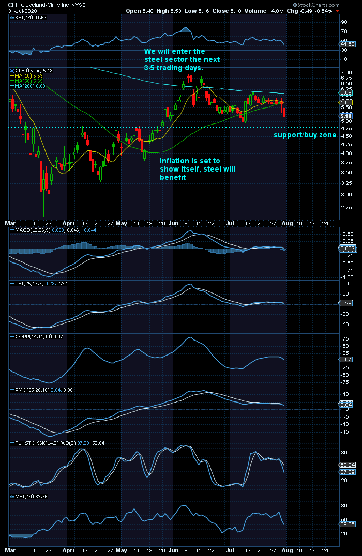This screenshot has height=556, width=362.
Task: Click the 'Inflation is set to show itself' annotation
Action: 198,169
